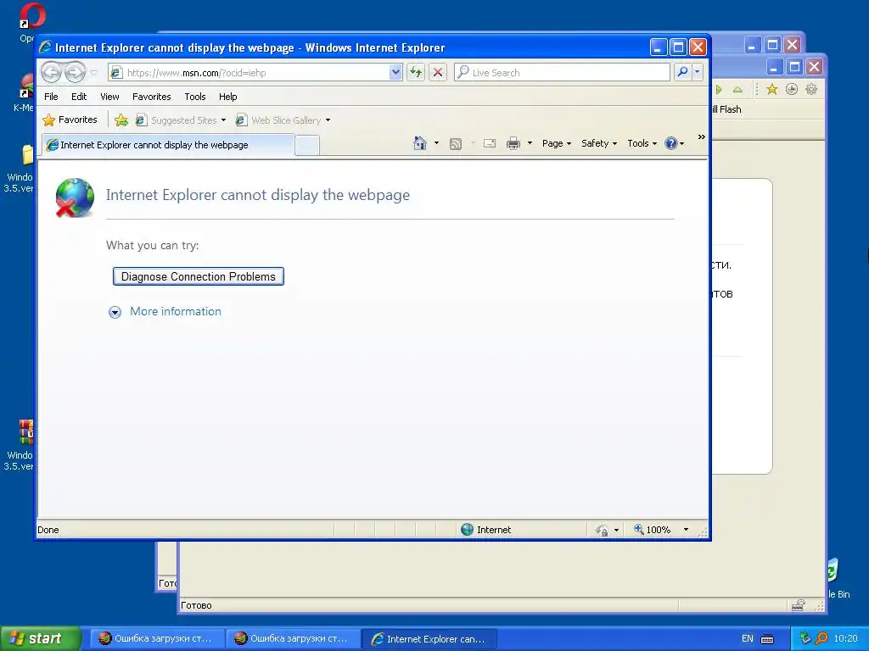Image resolution: width=869 pixels, height=651 pixels.
Task: Click the Print printer icon
Action: (x=513, y=143)
